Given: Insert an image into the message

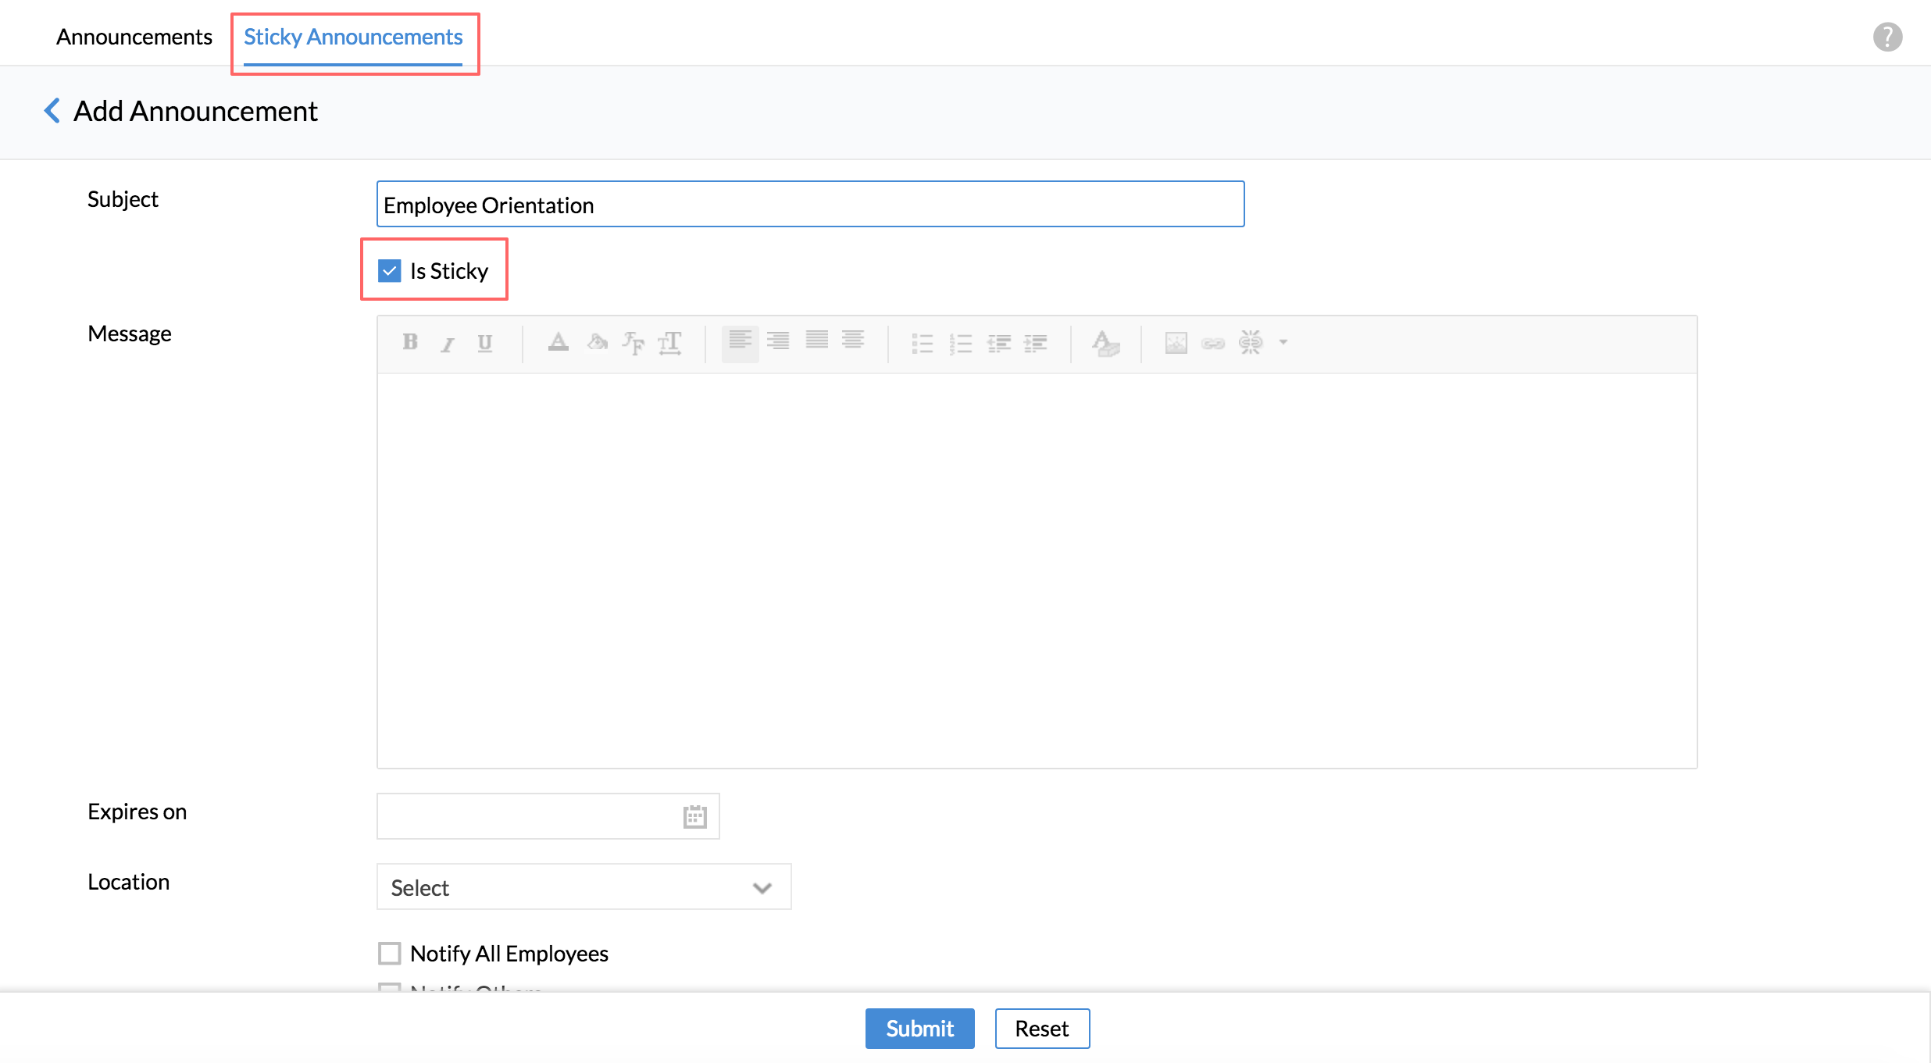Looking at the screenshot, I should [x=1176, y=343].
